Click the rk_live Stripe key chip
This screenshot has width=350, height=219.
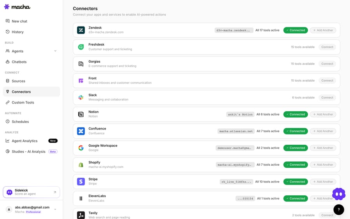pyautogui.click(x=236, y=182)
